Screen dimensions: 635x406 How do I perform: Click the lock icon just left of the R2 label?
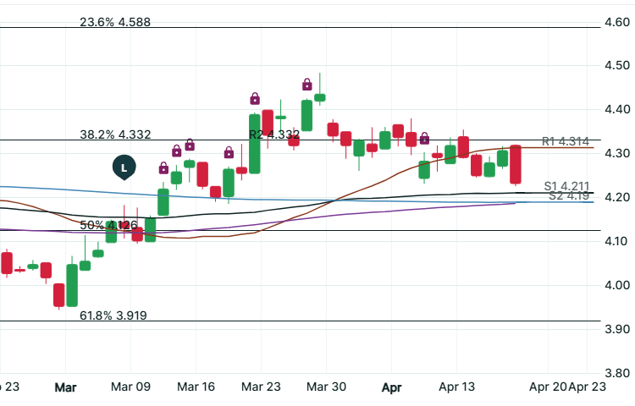point(229,153)
